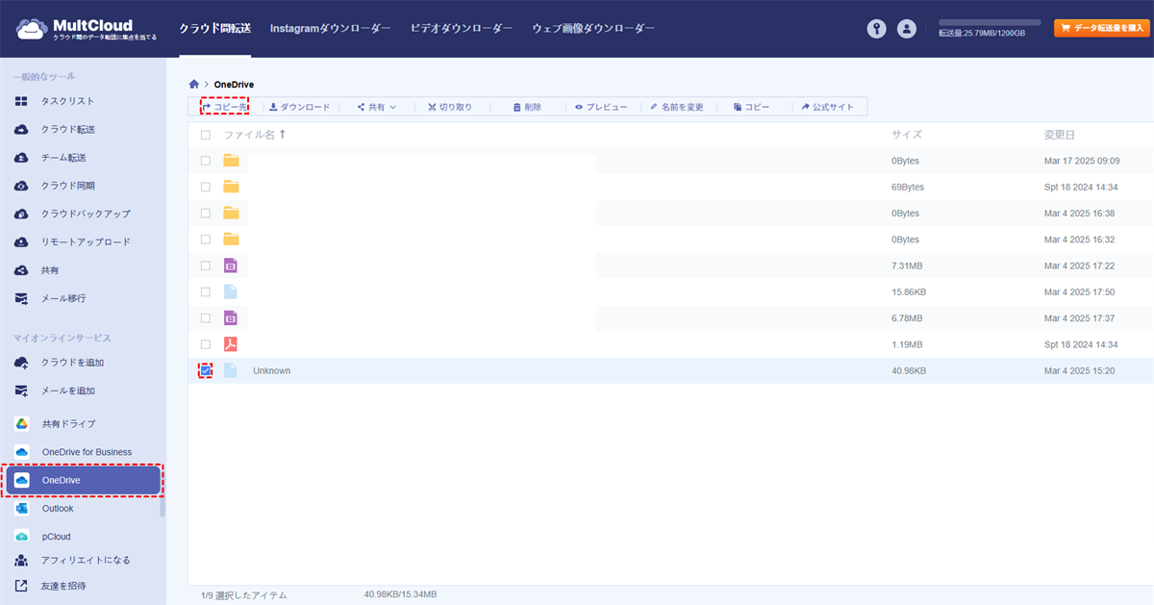Check the folder row dated Mar 4 2025 16:32
The image size is (1154, 605).
point(205,239)
